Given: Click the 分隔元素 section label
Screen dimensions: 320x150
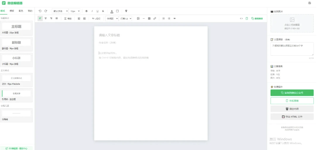Looking at the screenshot, I should point(5,106).
